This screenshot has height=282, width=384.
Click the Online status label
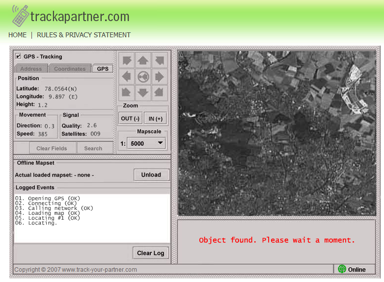[357, 270]
